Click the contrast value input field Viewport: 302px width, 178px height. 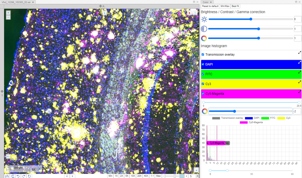pyautogui.click(x=298, y=29)
